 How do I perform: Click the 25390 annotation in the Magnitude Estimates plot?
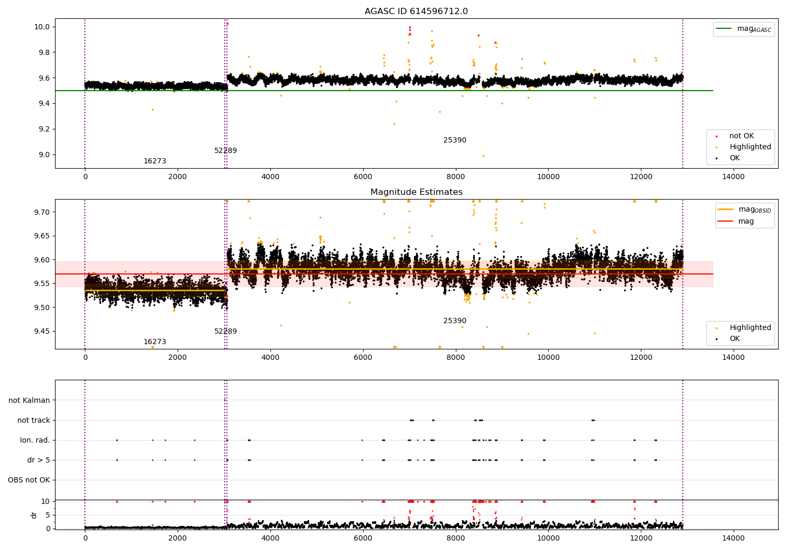(x=455, y=321)
